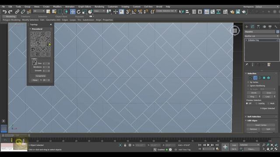Open the Utilities wrench panel tab
Viewport: 280px width, 157px height.
pyautogui.click(x=276, y=27)
